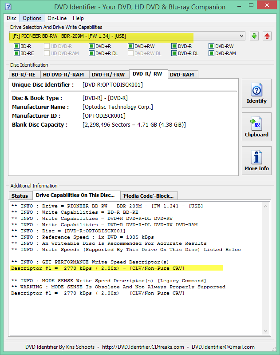Click the Manufacturer ID value [OPTODISCK001]
280x355 pixels.
click(104, 116)
